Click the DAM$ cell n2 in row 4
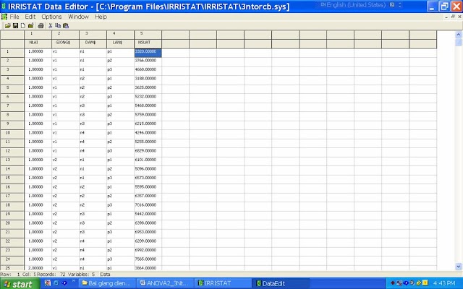Image resolution: width=463 pixels, height=289 pixels. pyautogui.click(x=93, y=80)
